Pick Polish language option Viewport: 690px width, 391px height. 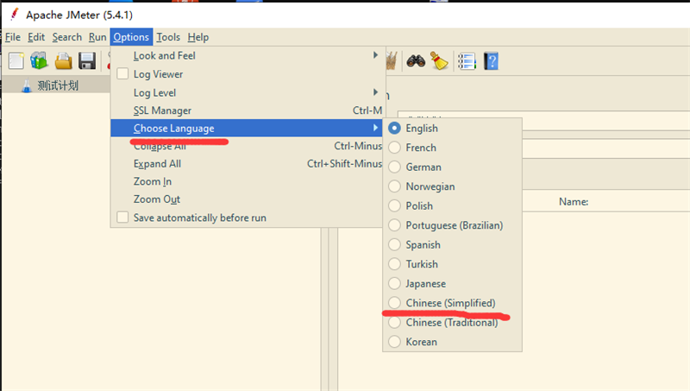click(452, 205)
